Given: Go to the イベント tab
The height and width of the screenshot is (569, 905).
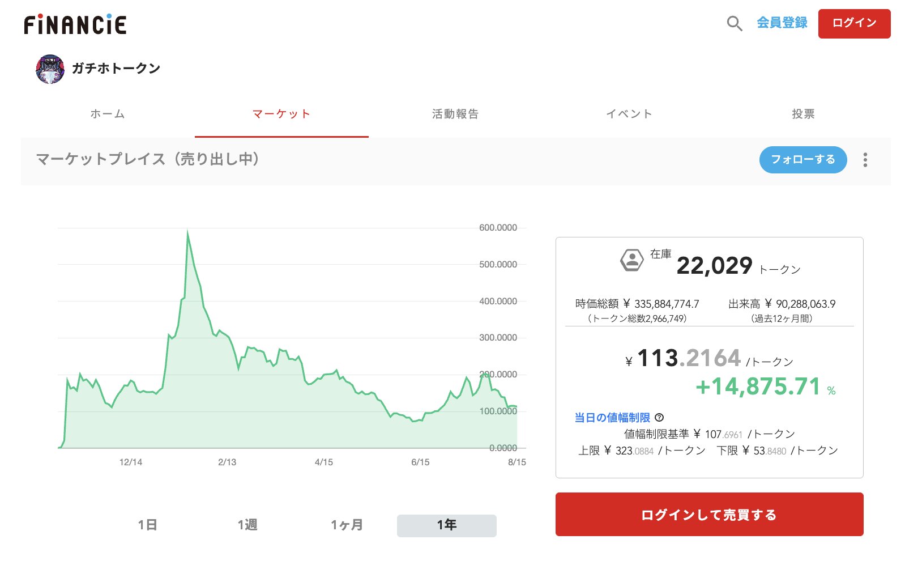Looking at the screenshot, I should [x=629, y=114].
